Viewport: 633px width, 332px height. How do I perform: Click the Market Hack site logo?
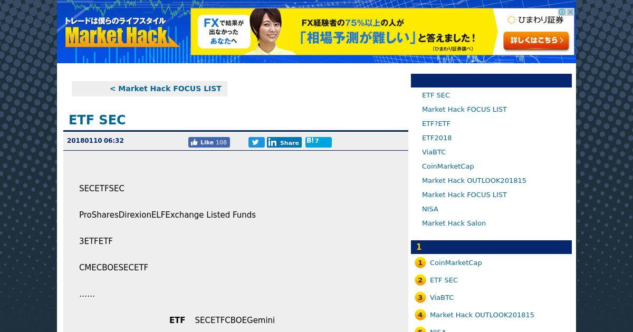[x=121, y=33]
